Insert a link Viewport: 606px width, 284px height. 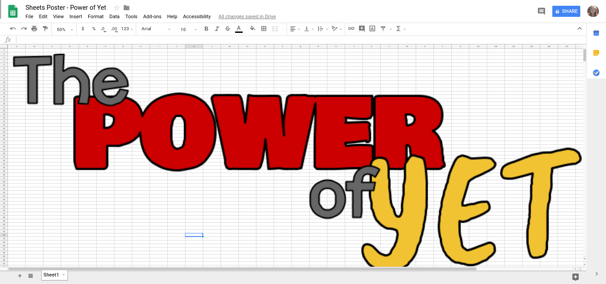[x=351, y=28]
